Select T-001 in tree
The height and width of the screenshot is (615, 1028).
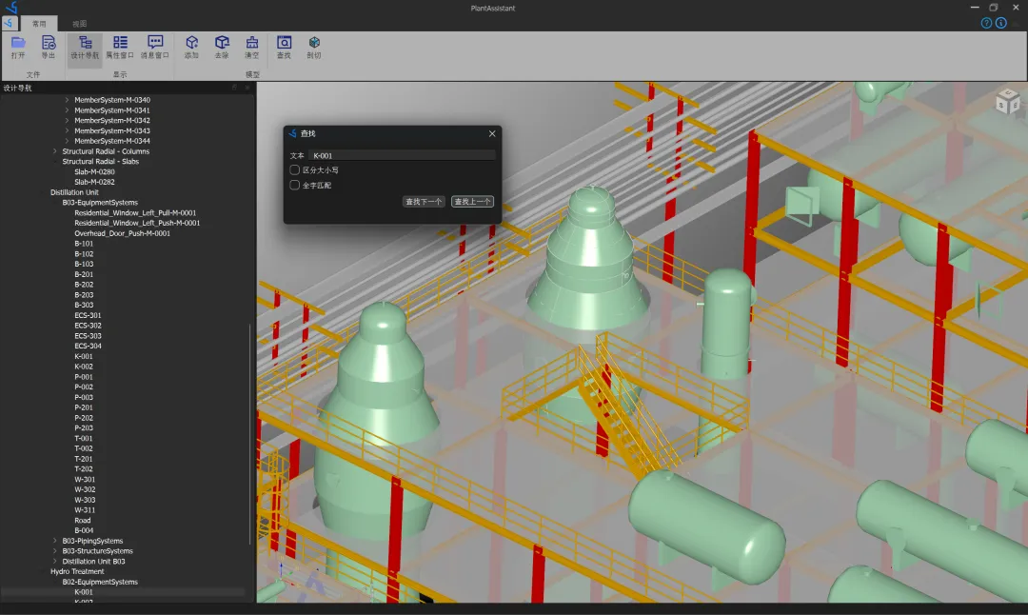(83, 438)
